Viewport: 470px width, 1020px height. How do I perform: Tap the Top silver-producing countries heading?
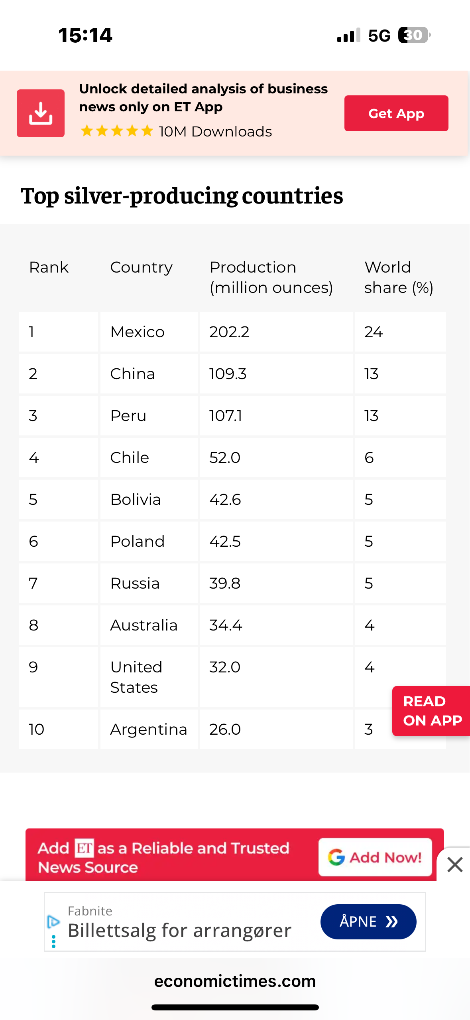[182, 196]
